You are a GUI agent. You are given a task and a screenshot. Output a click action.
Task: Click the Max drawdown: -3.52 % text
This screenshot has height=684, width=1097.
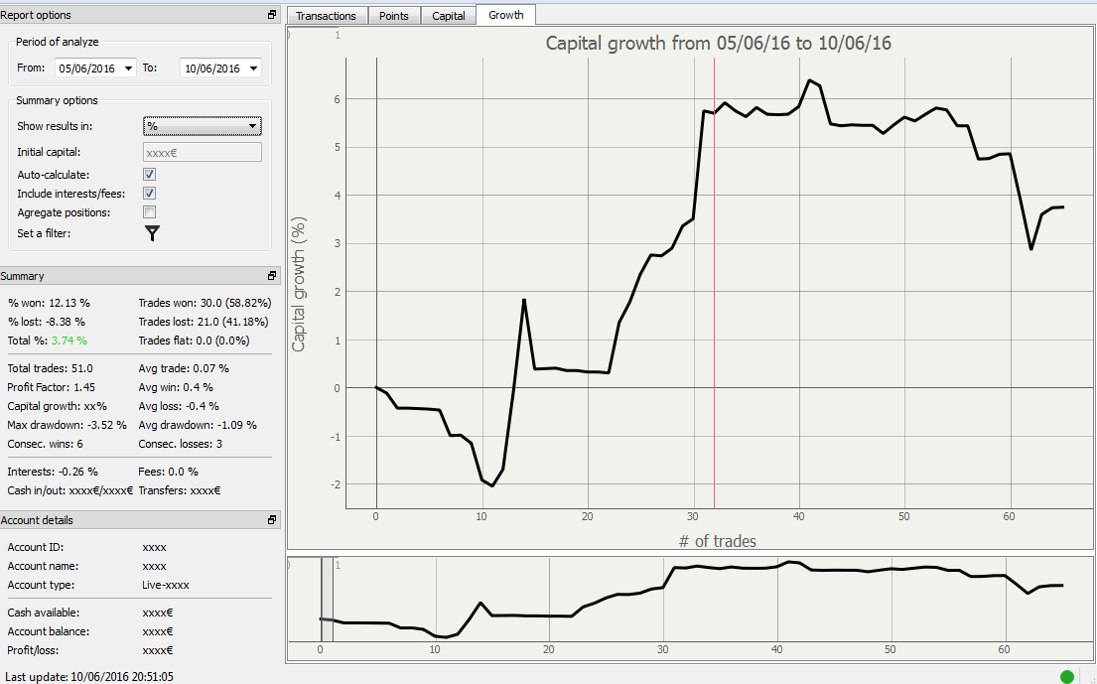coord(68,425)
